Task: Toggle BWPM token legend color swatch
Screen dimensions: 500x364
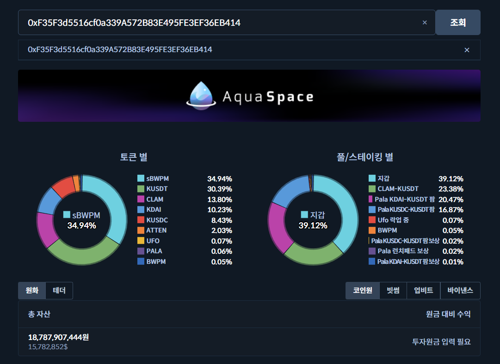Action: tap(141, 262)
